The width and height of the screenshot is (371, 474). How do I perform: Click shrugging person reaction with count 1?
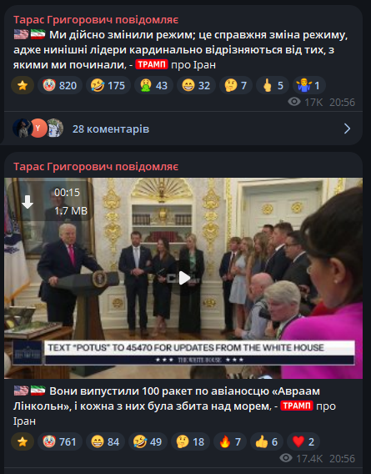tap(308, 86)
